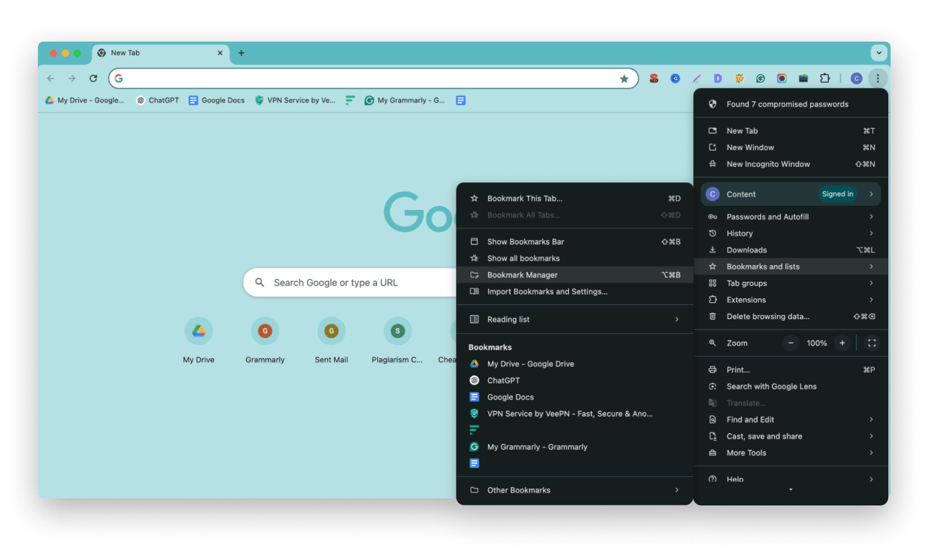Toggle Show Bookmarks Bar option

pos(525,241)
